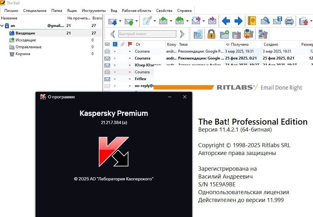This screenshot has height=217, width=313.
Task: Click the Forward message icon with dropdown
Action: click(196, 21)
